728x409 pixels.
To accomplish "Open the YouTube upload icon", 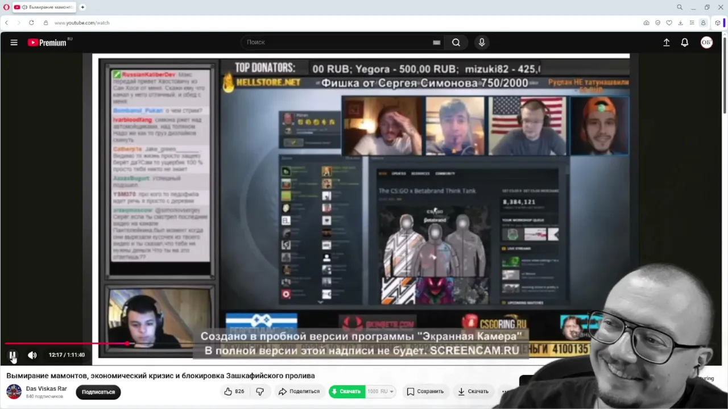I will click(x=667, y=43).
